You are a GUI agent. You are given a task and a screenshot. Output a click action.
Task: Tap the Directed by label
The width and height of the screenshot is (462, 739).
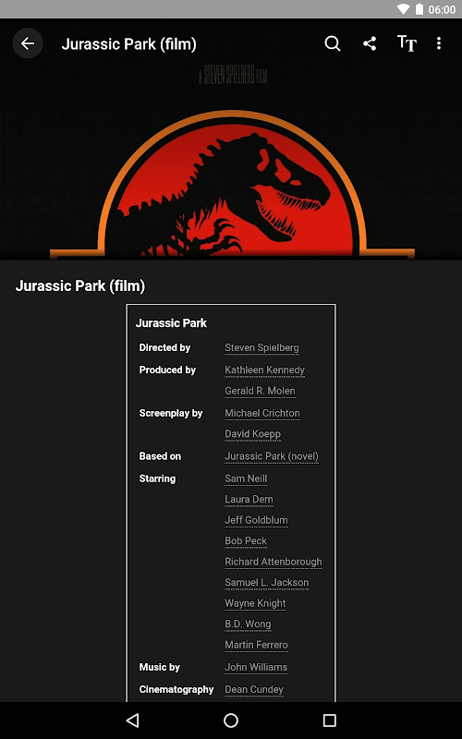[x=164, y=348]
